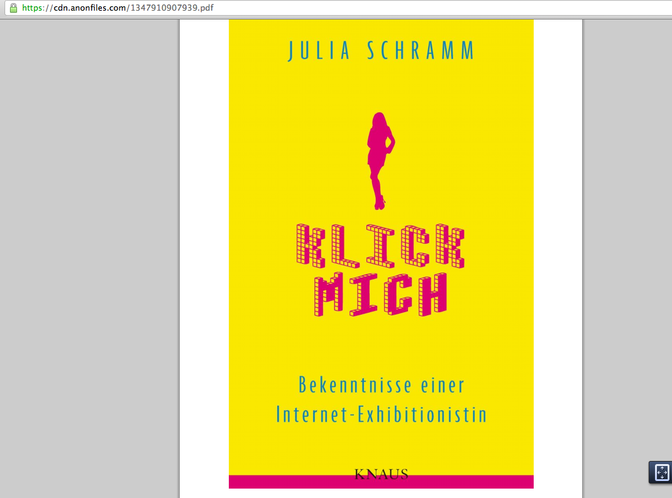Click the fit-to-page zoom button
The image size is (672, 498).
coord(662,472)
